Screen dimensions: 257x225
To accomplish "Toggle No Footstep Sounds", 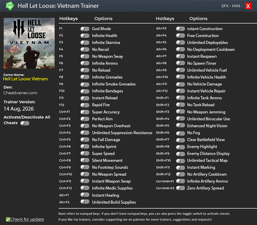I will (85, 167).
